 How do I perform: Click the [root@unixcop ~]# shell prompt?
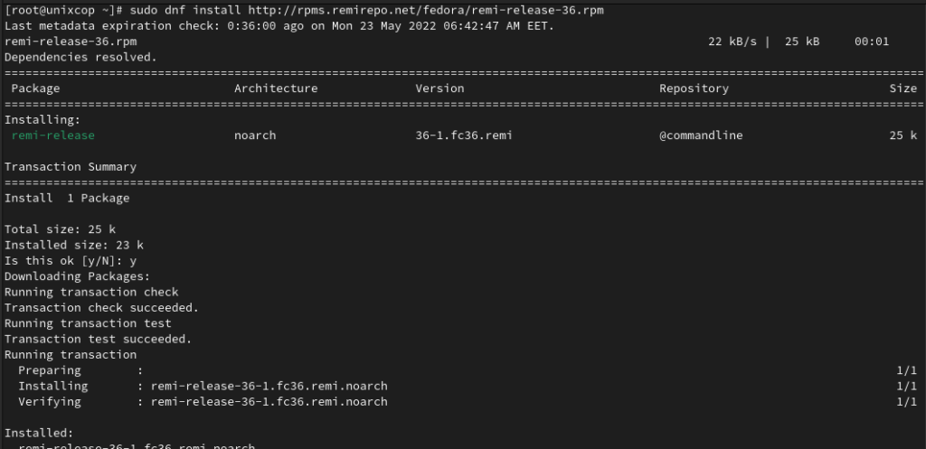(x=63, y=11)
